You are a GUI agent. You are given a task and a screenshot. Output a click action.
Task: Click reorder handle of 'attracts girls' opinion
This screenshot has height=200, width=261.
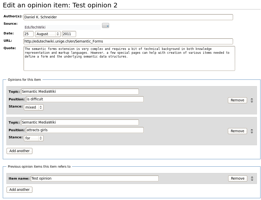tap(252, 131)
